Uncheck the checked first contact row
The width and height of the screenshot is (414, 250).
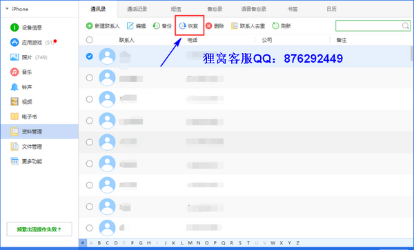pos(90,56)
